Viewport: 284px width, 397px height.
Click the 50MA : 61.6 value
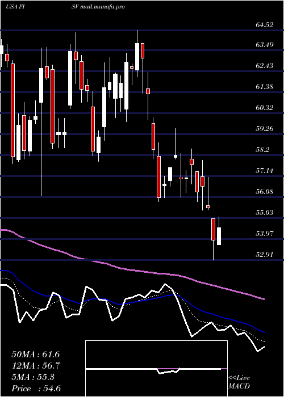(35, 354)
